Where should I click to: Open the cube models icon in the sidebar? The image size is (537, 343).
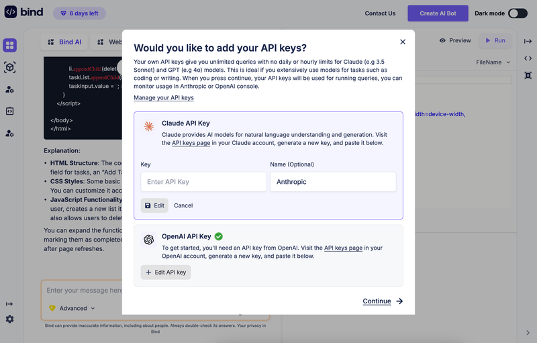[9, 67]
